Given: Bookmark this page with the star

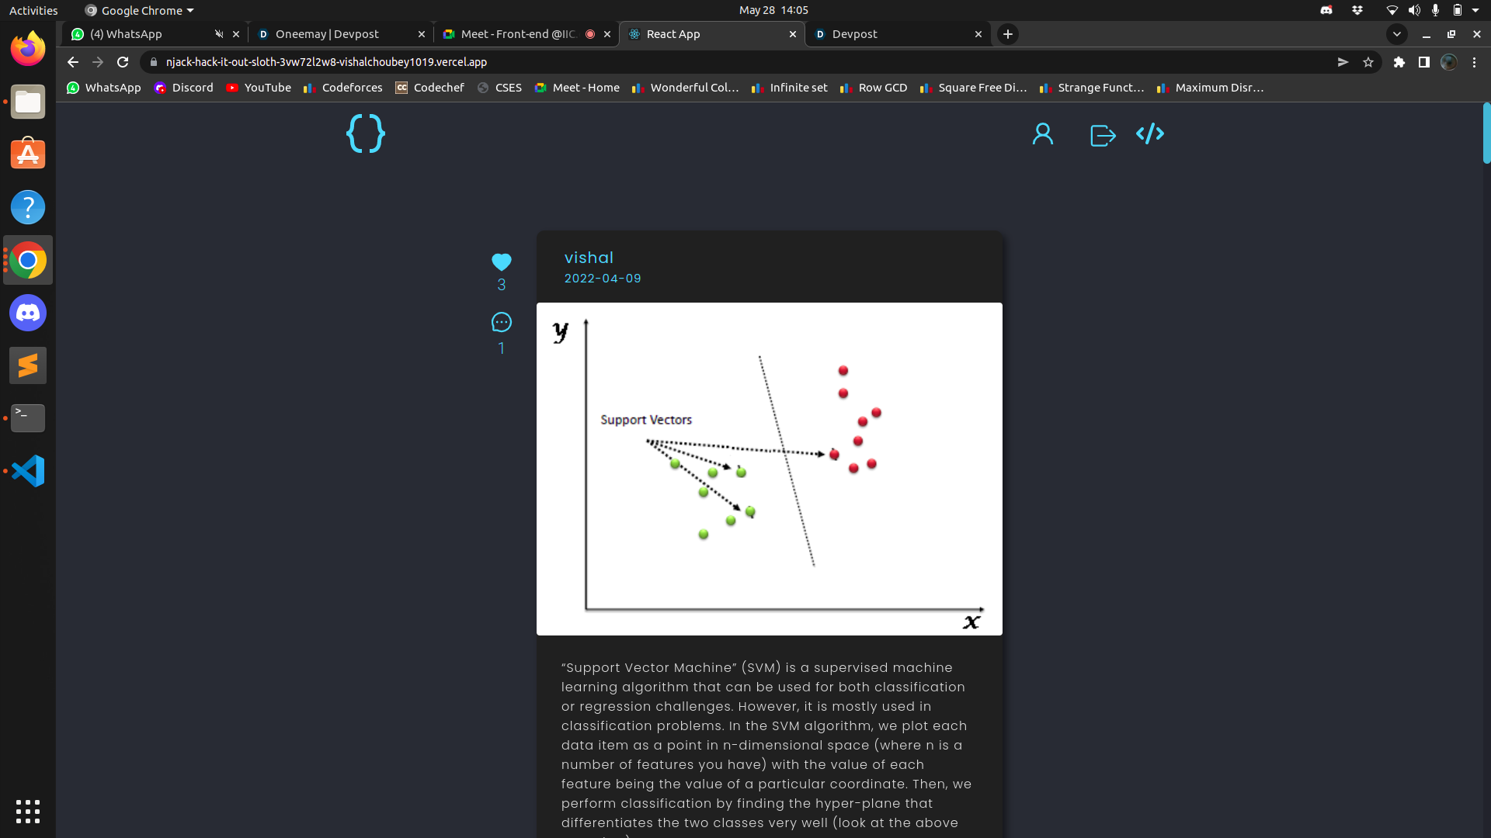Looking at the screenshot, I should tap(1368, 62).
